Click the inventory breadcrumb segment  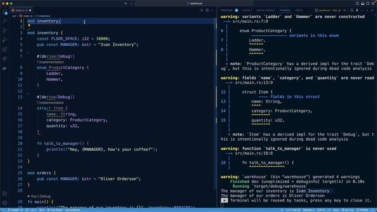click(43, 16)
